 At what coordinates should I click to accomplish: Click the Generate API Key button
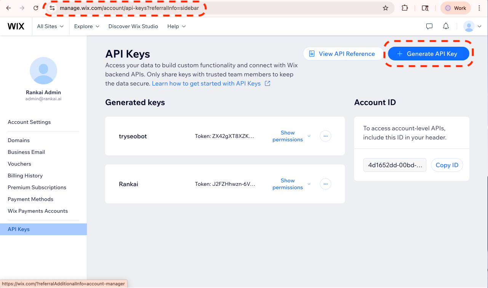428,54
